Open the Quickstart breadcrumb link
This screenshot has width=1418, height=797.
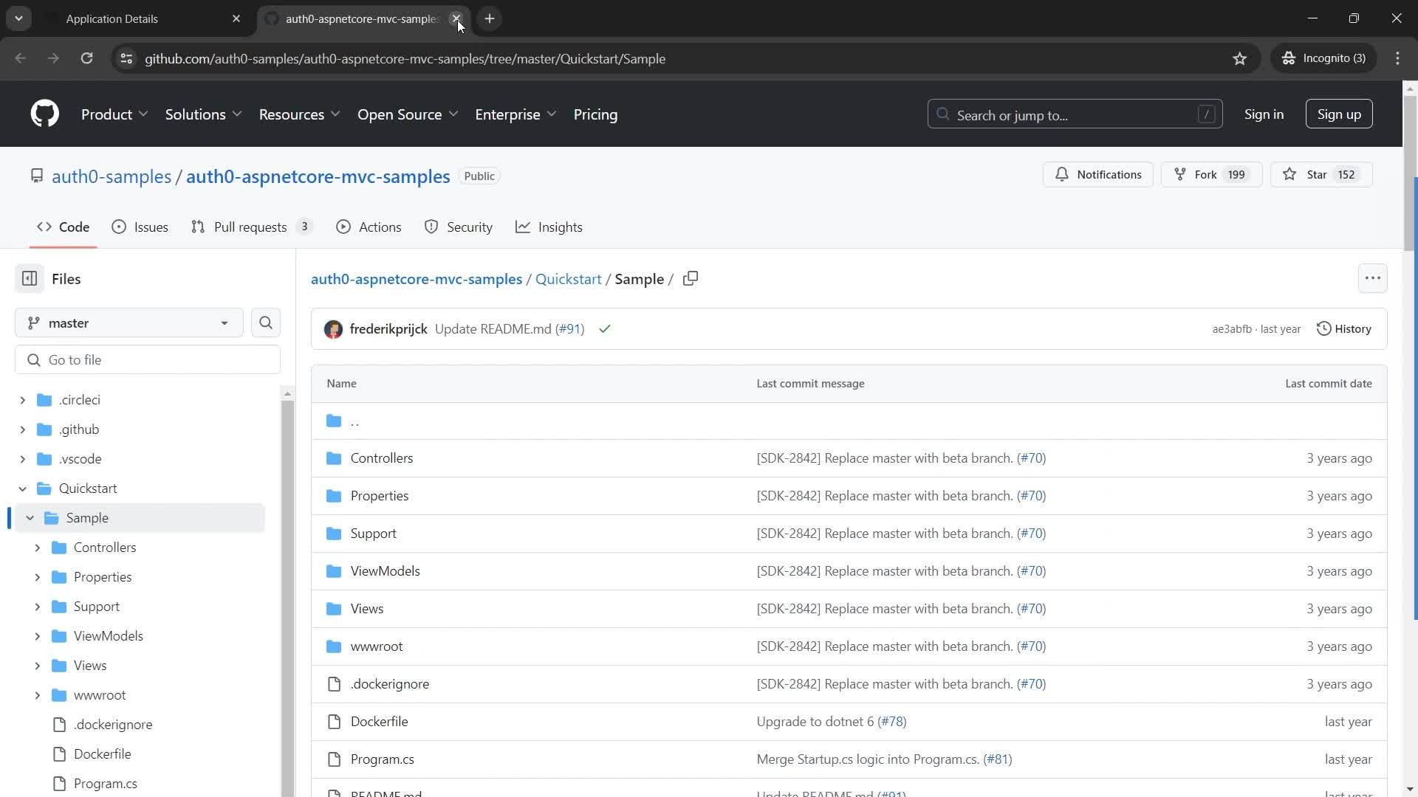pos(569,279)
